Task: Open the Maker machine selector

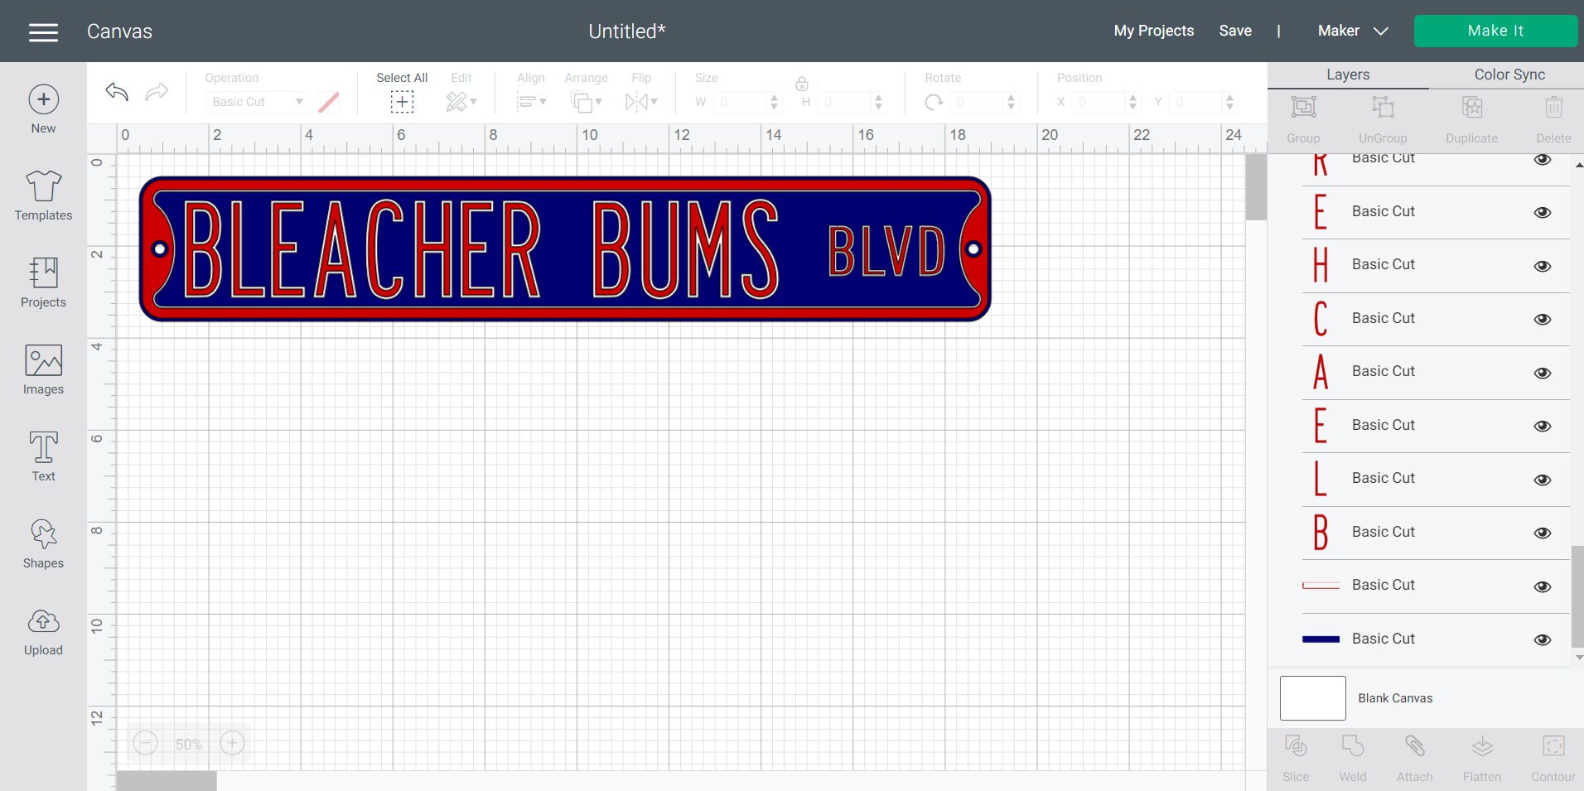Action: (1352, 31)
